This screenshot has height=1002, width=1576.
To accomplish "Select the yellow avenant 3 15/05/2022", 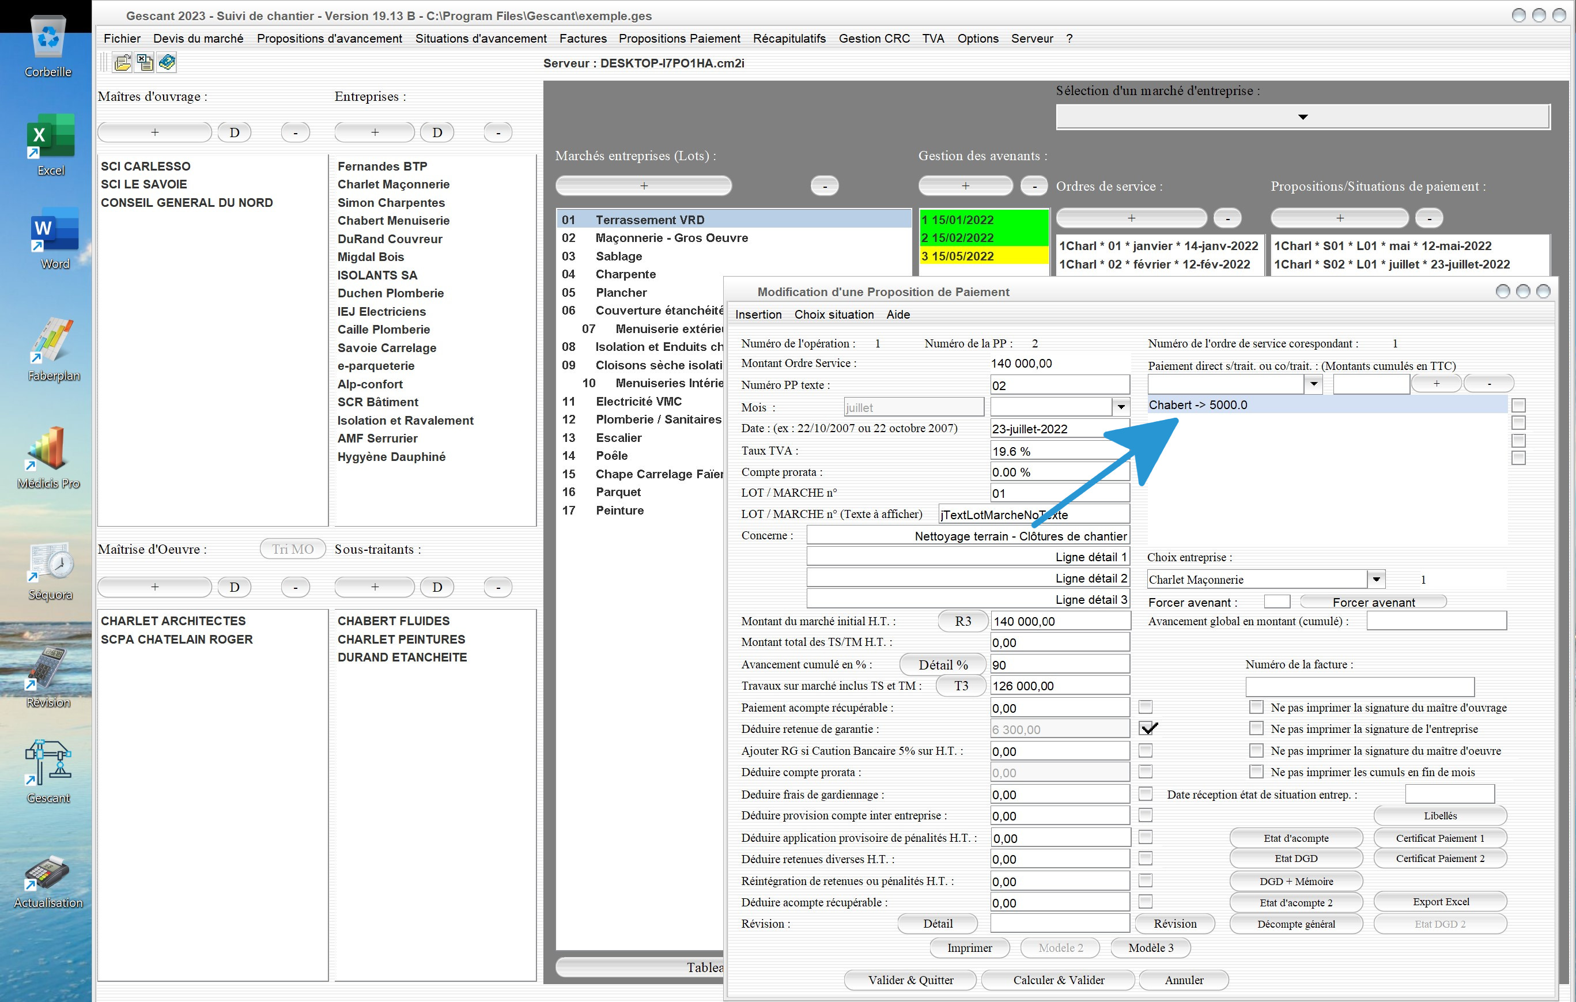I will click(984, 256).
